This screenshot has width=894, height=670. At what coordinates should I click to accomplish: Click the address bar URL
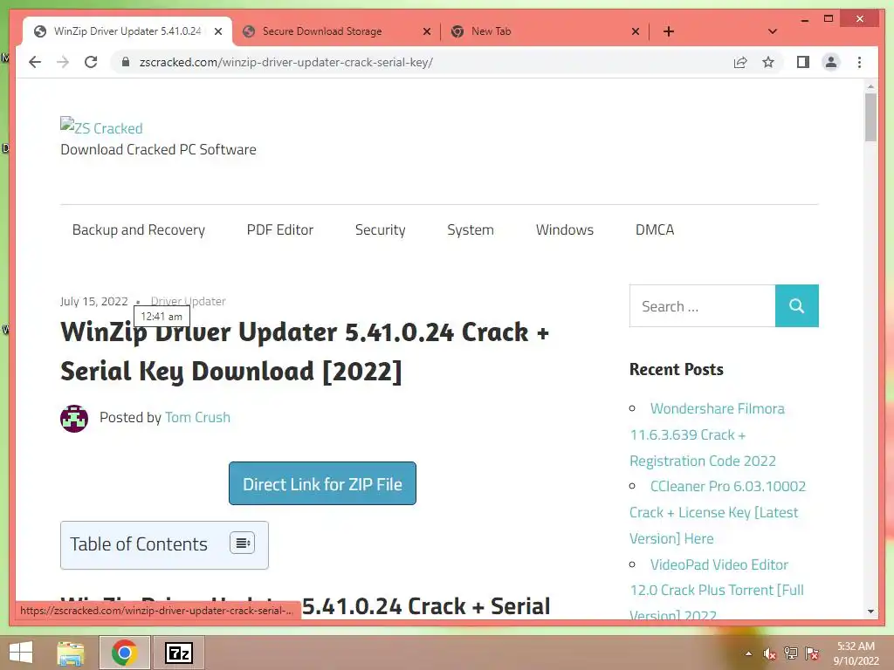(x=285, y=62)
